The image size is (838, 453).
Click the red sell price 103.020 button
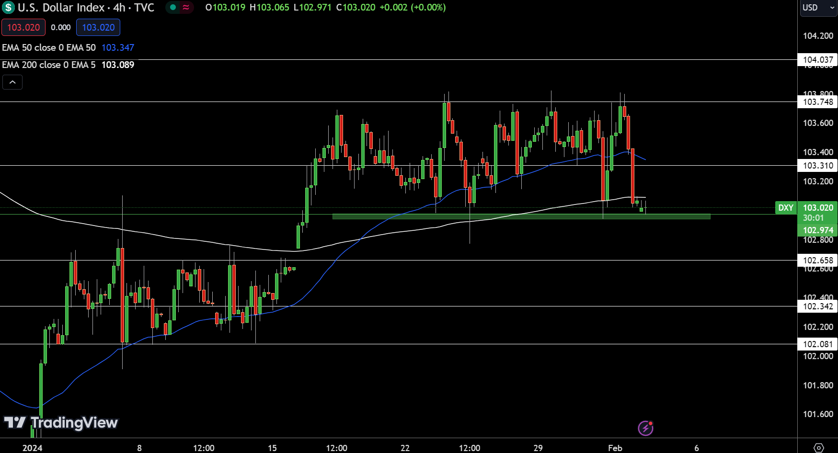coord(23,27)
